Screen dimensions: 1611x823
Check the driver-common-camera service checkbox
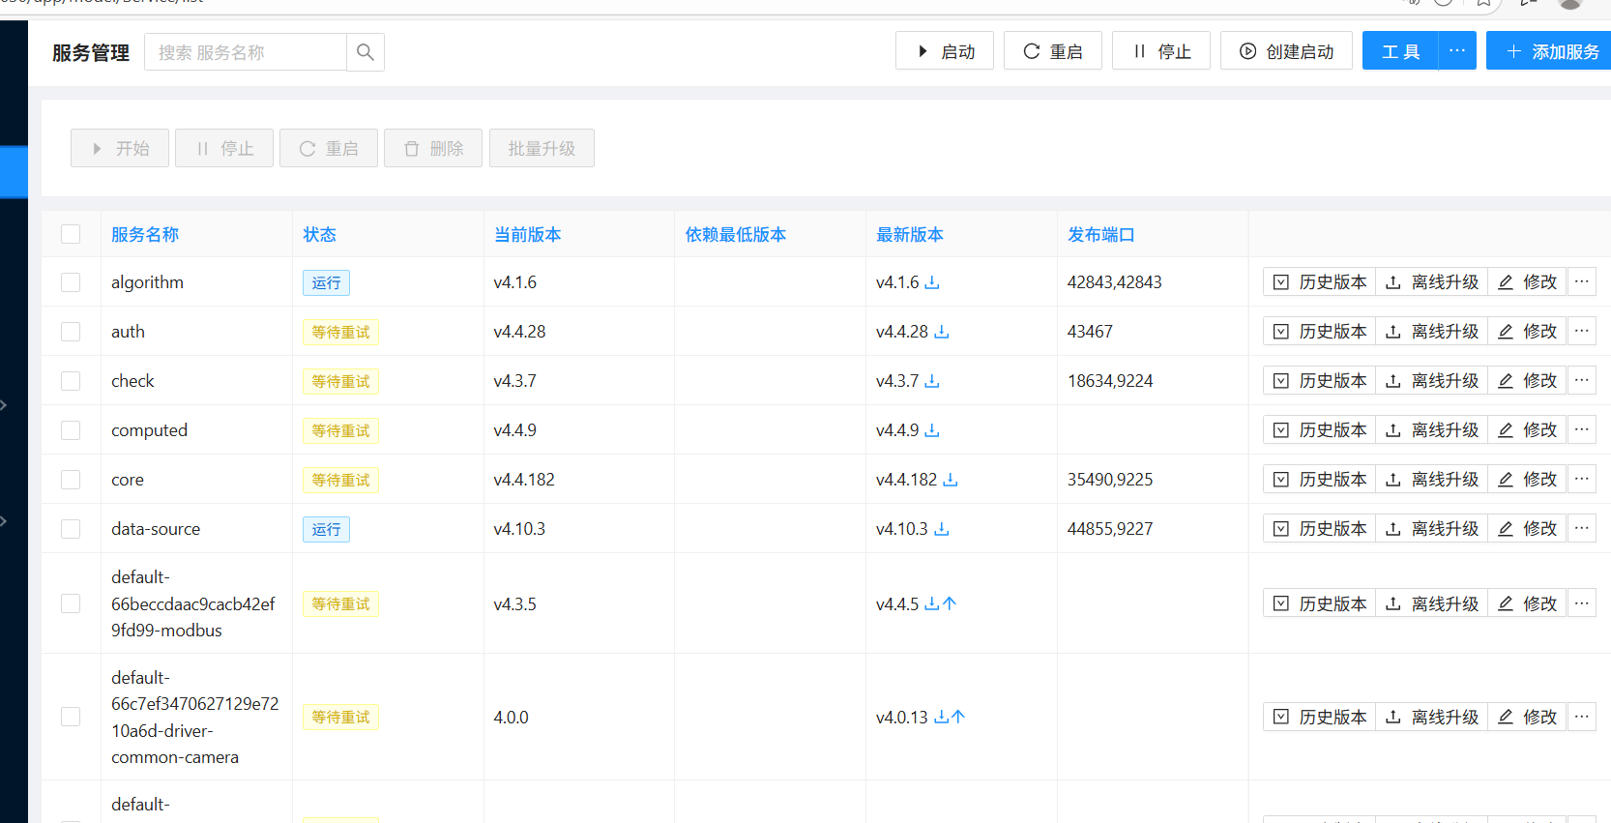71,717
